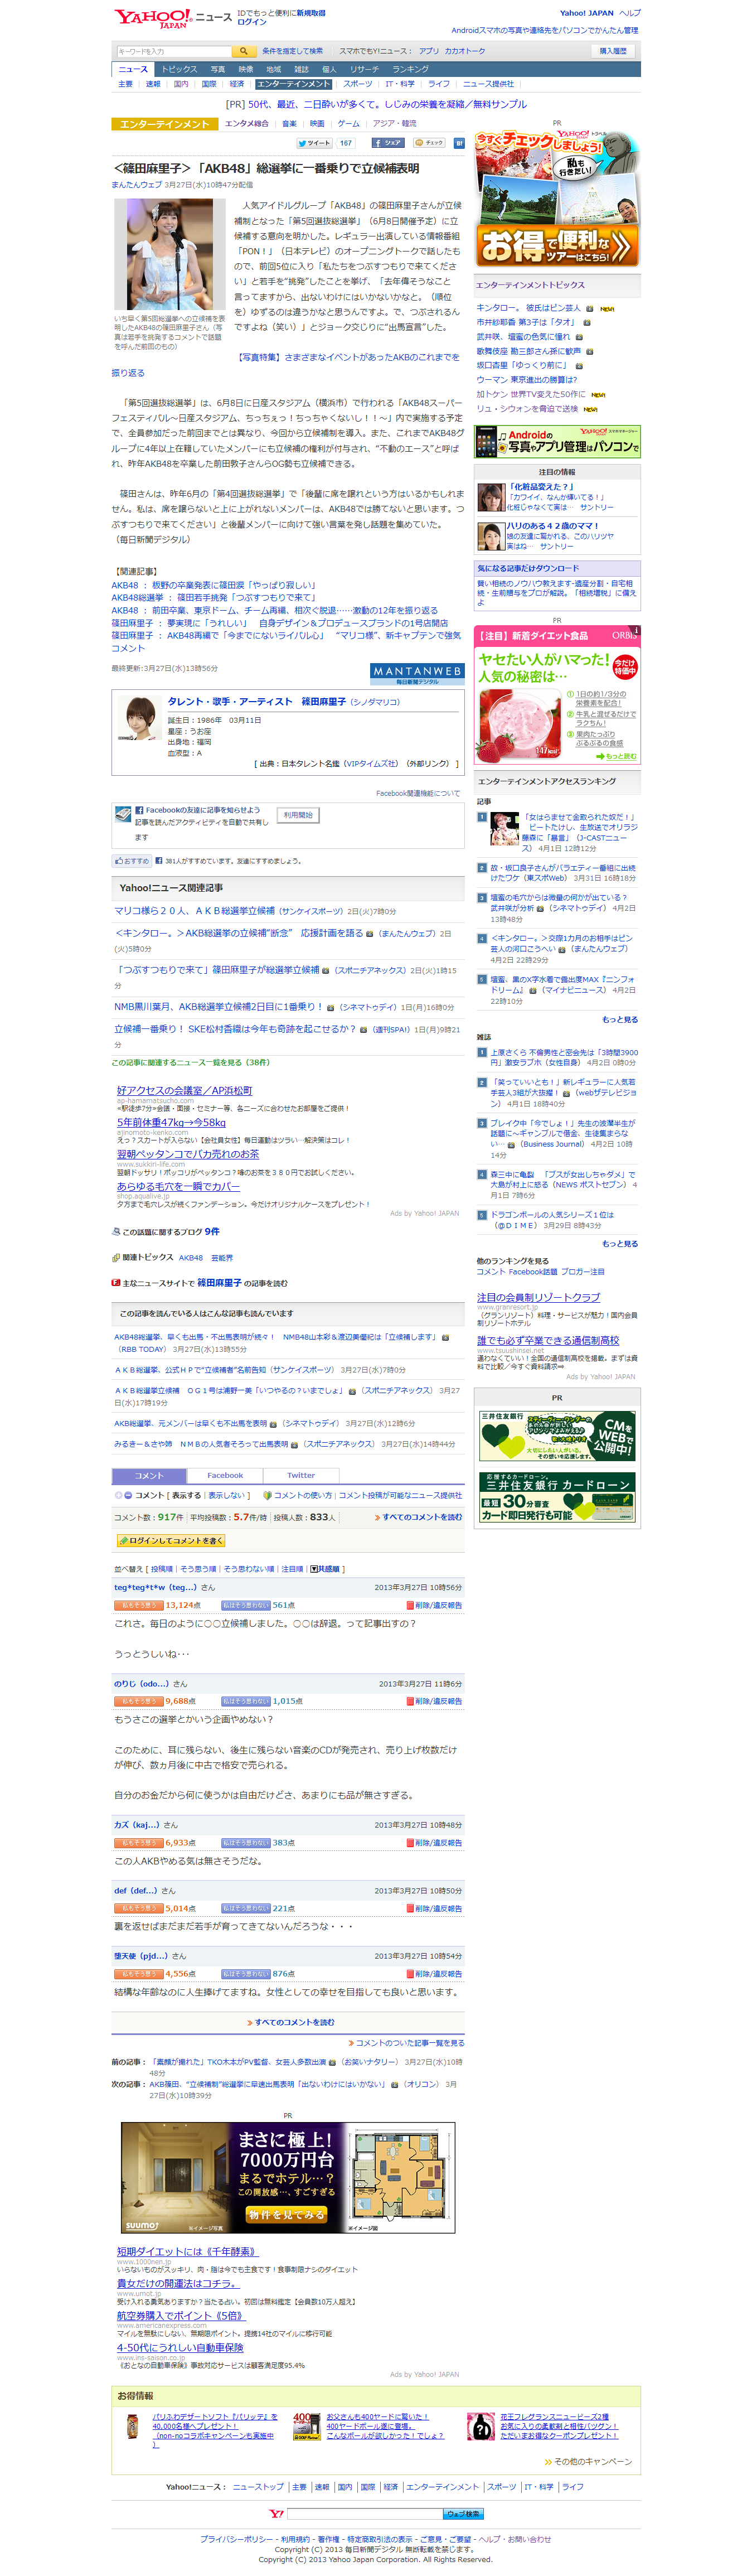
Task: Click the Y! icon beside bottom search box
Action: (276, 2513)
